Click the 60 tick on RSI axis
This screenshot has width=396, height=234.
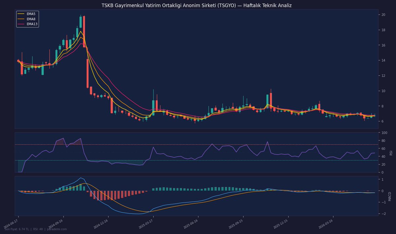pyautogui.click(x=383, y=149)
